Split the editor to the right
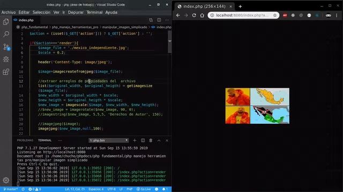Viewport: 343px width, 192px height. 159,20
